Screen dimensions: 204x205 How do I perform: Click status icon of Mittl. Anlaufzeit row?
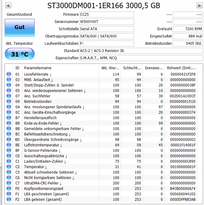[x=9, y=80]
